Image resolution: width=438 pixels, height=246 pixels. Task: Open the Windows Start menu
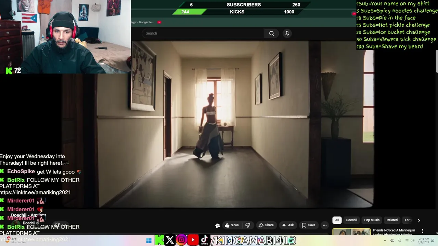(x=149, y=241)
